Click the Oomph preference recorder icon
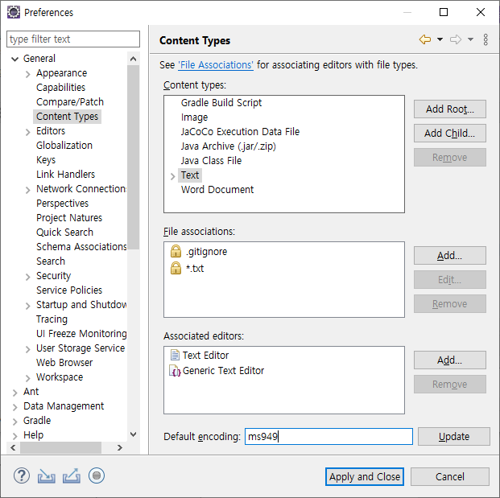Viewport: 500px width, 498px height. pyautogui.click(x=97, y=475)
